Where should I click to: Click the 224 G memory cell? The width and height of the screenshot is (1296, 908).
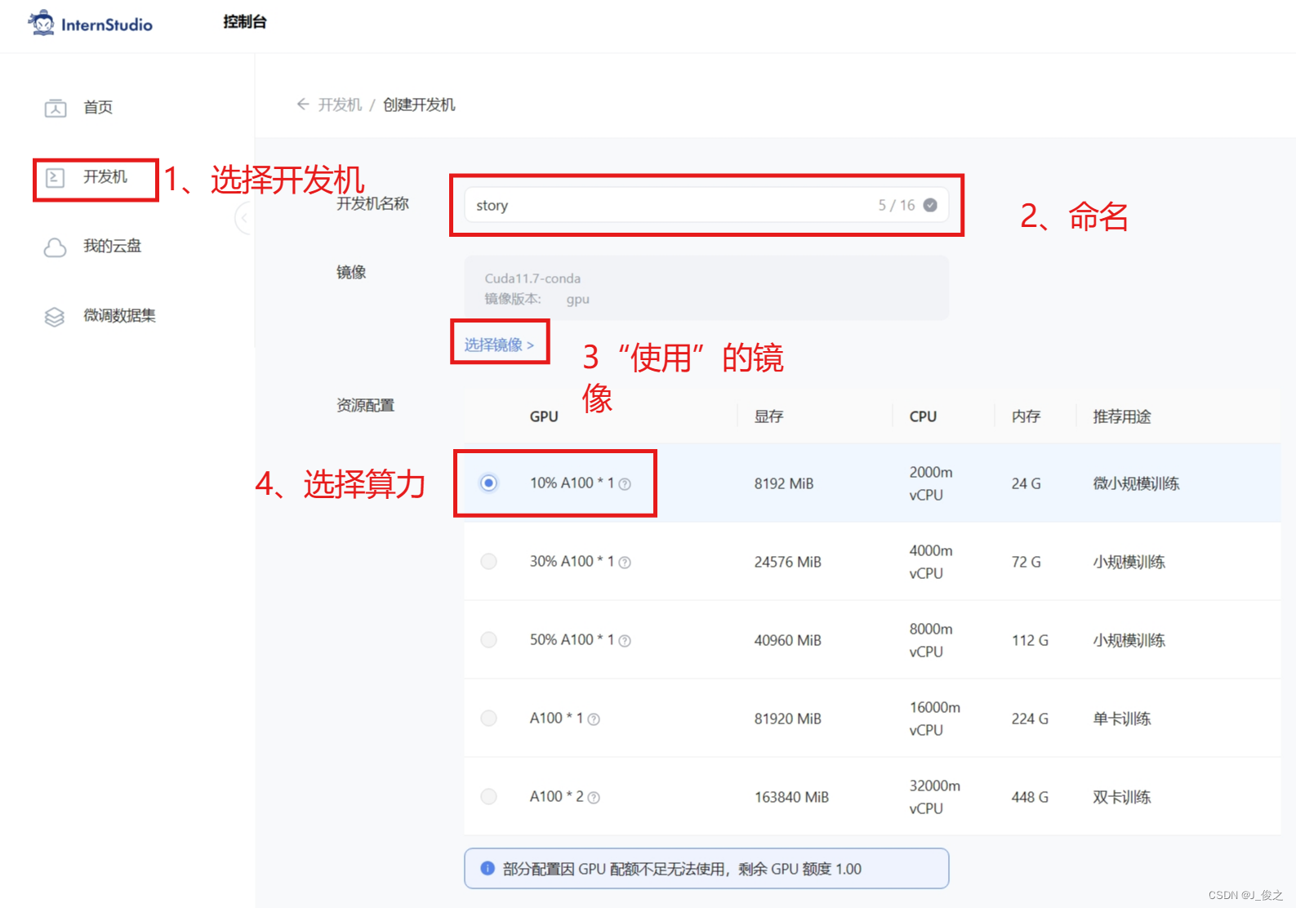click(1030, 719)
